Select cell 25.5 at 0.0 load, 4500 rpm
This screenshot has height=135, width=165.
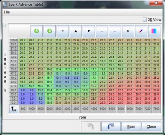click(x=94, y=103)
